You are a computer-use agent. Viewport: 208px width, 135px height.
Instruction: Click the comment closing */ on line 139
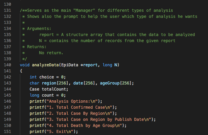click(x=25, y=59)
